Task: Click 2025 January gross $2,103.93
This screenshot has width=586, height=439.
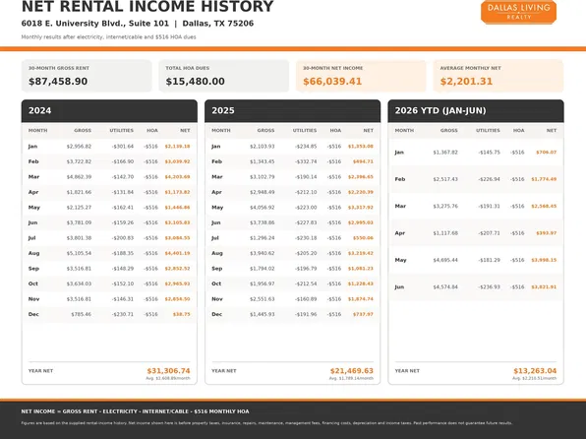Action: pyautogui.click(x=262, y=147)
